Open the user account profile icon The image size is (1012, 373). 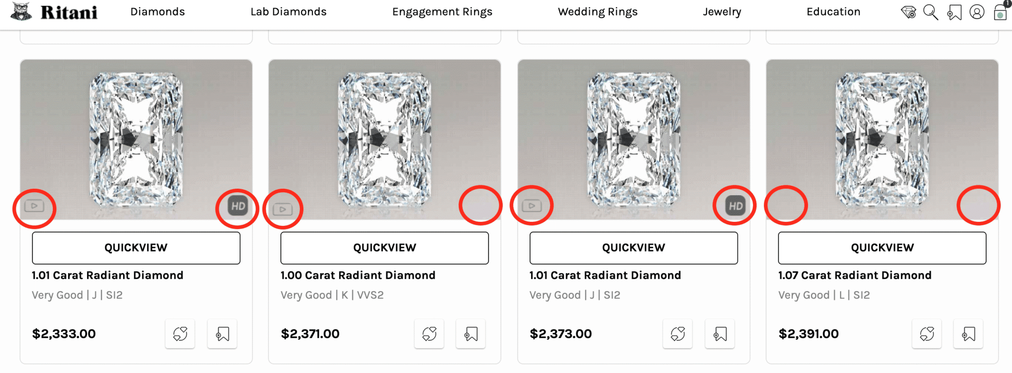(977, 12)
